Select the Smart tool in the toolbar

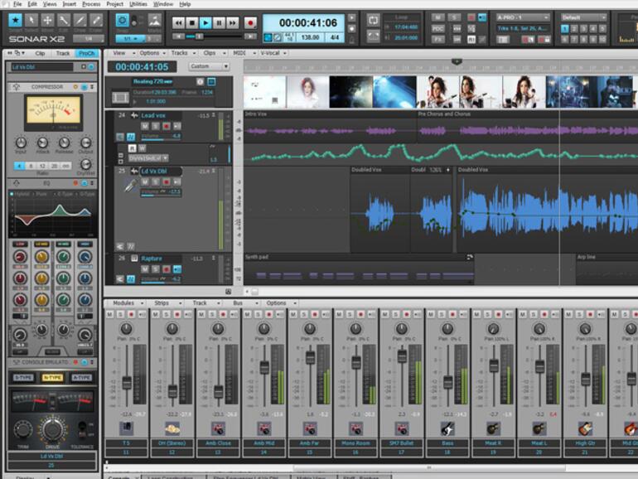pyautogui.click(x=13, y=22)
